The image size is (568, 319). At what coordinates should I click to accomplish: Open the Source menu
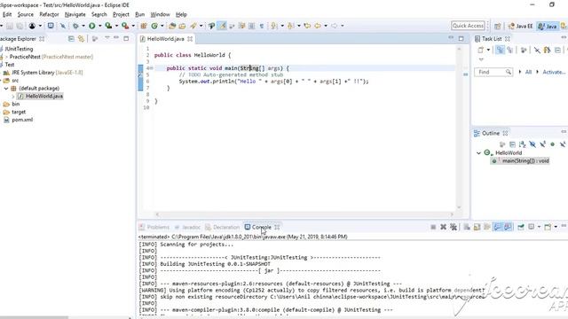[x=26, y=14]
